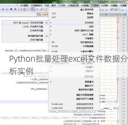Choose 文字方向从右到左 with shortcut Ctrl+Alt+R
This screenshot has width=128, height=125.
[x=74, y=104]
